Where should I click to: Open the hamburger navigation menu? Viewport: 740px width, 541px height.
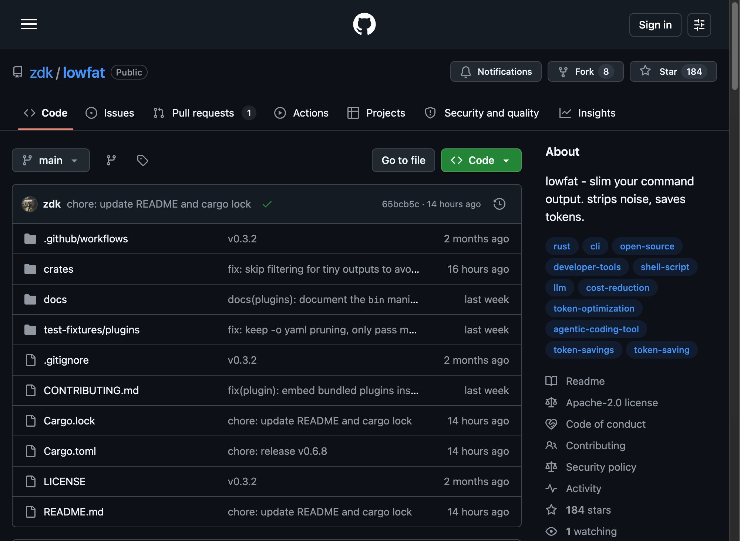[29, 24]
